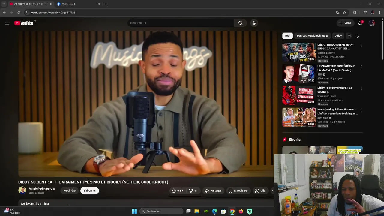Open YouTube notifications bell
Screen dimensions: 384x216
360,23
